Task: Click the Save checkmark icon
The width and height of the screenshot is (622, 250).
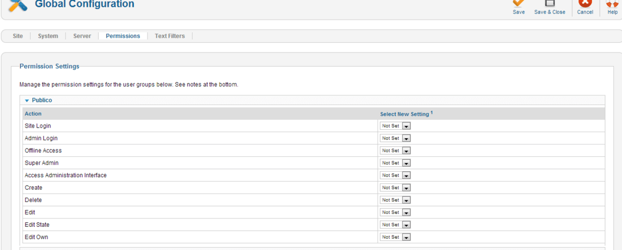Action: [519, 3]
